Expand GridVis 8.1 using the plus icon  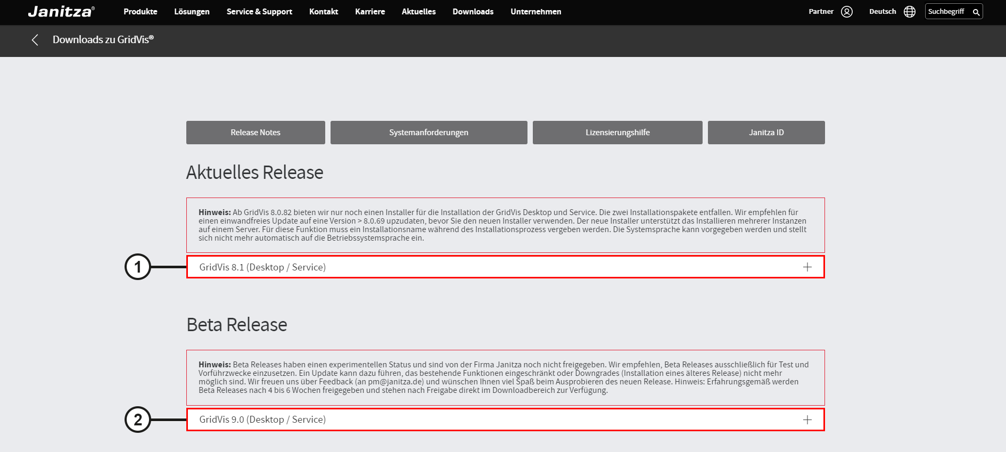pos(807,267)
